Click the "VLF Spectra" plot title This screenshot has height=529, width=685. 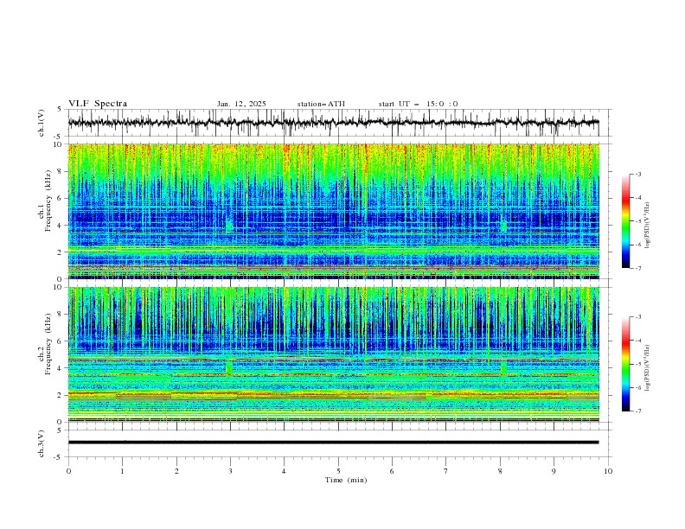click(x=98, y=104)
